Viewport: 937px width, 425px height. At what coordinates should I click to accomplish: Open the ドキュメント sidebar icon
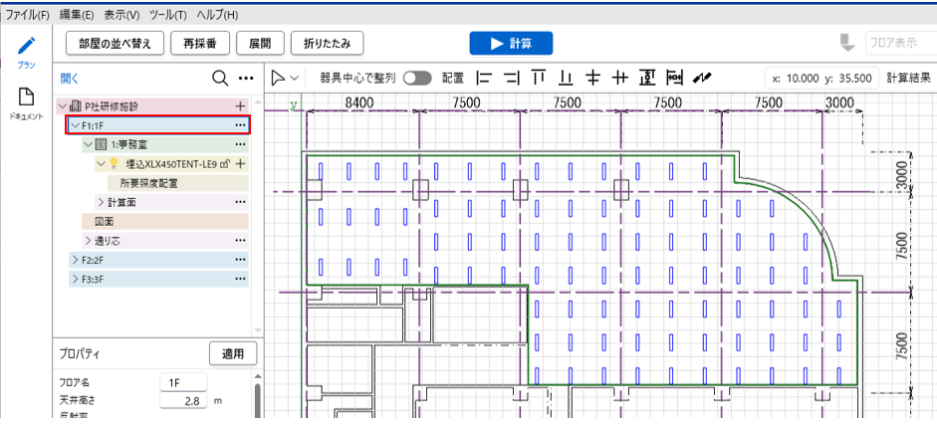pos(26,98)
